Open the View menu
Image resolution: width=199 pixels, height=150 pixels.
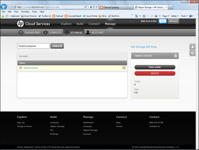16,12
